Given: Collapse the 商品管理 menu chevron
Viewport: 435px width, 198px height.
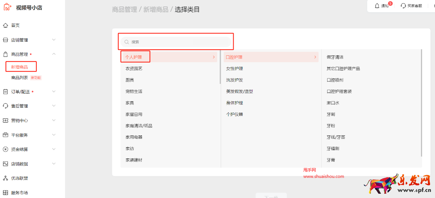Looking at the screenshot, I should (x=54, y=54).
